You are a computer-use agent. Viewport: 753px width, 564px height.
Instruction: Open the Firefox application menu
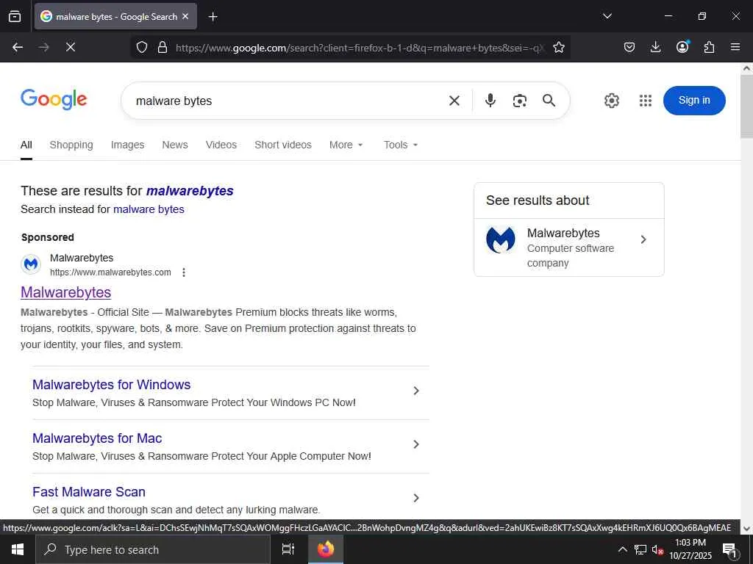[x=735, y=47]
